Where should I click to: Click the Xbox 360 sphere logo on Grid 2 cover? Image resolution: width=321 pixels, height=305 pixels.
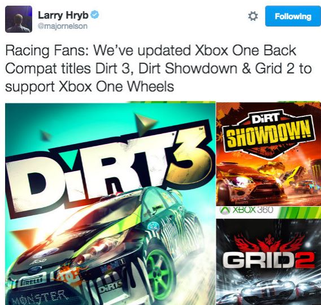(224, 210)
